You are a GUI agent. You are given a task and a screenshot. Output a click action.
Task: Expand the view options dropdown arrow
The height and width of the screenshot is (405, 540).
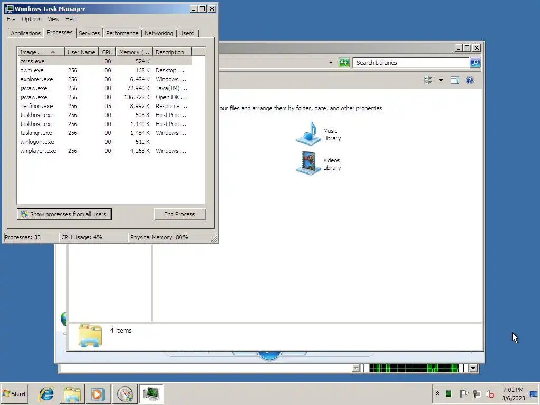441,80
